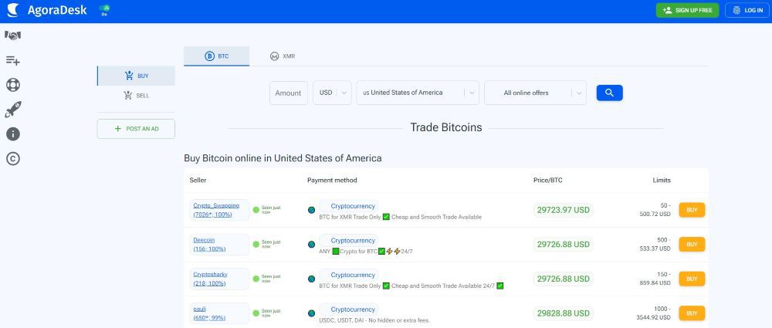772x328 pixels.
Task: Open the add-list icon in sidebar
Action: coord(12,60)
